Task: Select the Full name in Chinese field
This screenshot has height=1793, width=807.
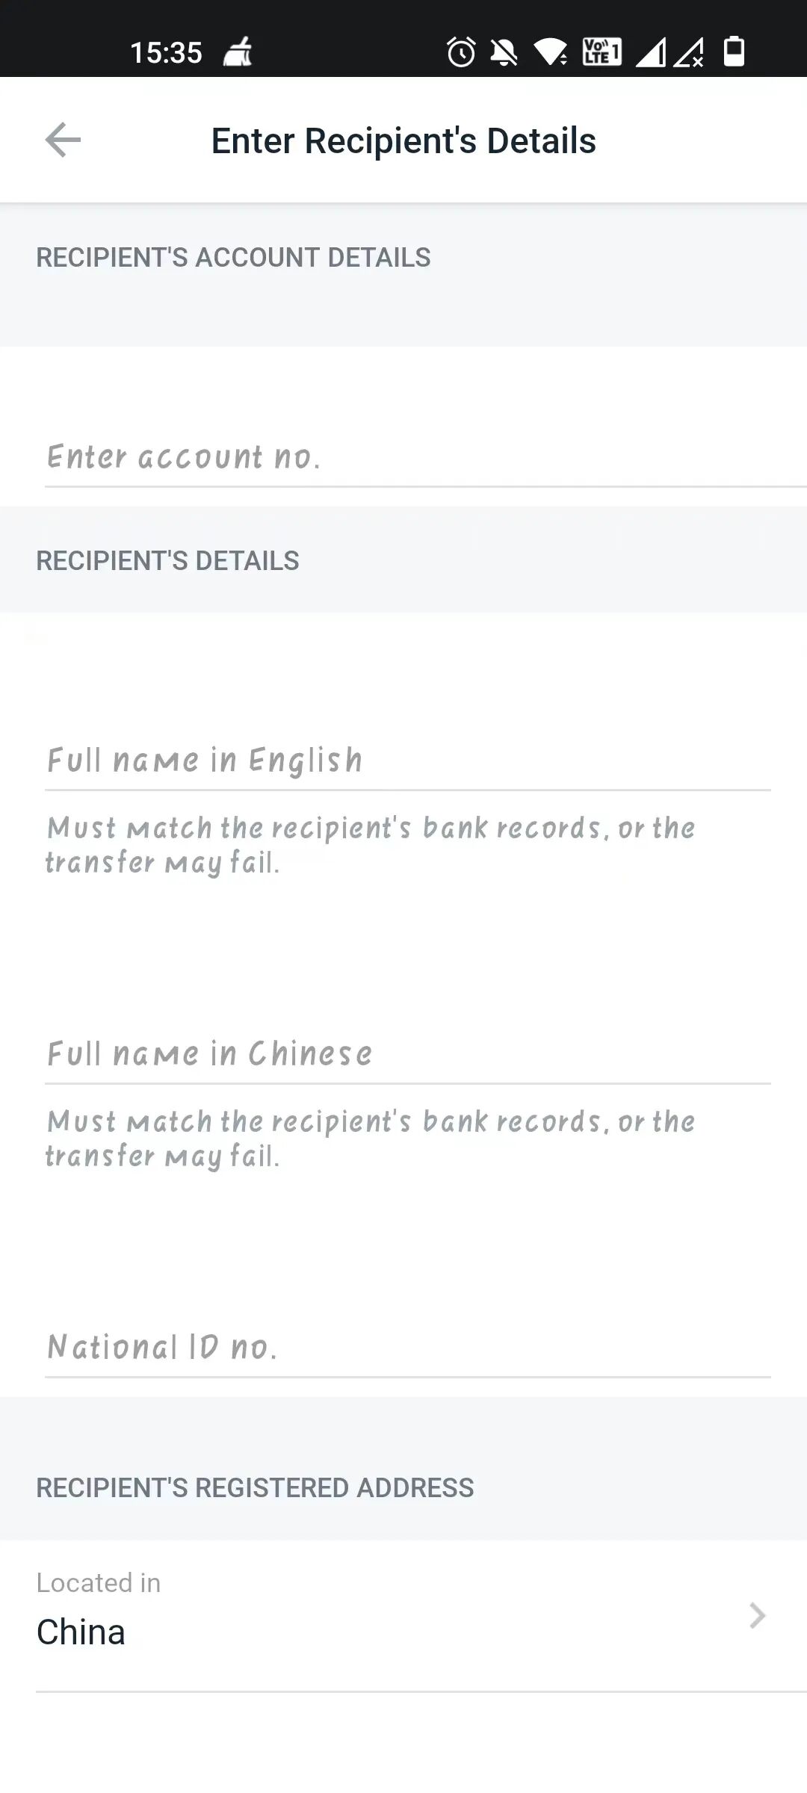Action: click(x=403, y=1053)
